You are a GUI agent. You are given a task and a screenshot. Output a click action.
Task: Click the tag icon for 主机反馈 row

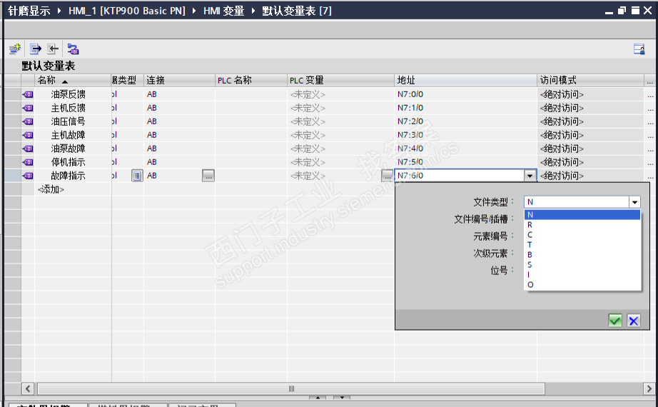point(28,108)
